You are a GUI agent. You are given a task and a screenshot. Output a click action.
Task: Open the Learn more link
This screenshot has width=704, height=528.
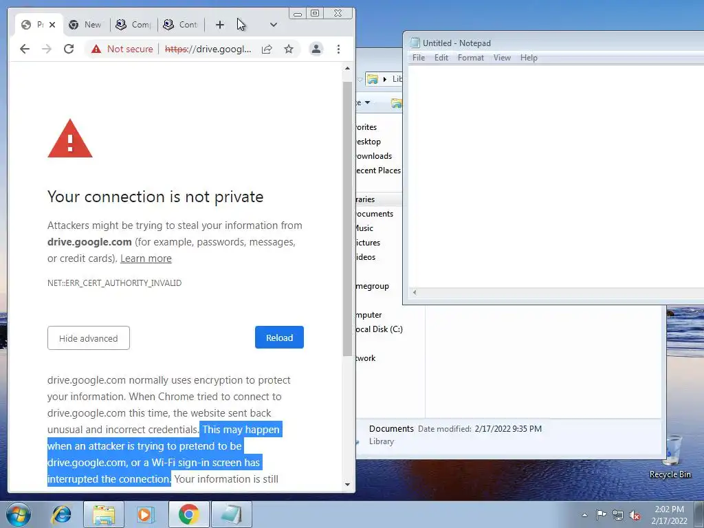coord(146,258)
